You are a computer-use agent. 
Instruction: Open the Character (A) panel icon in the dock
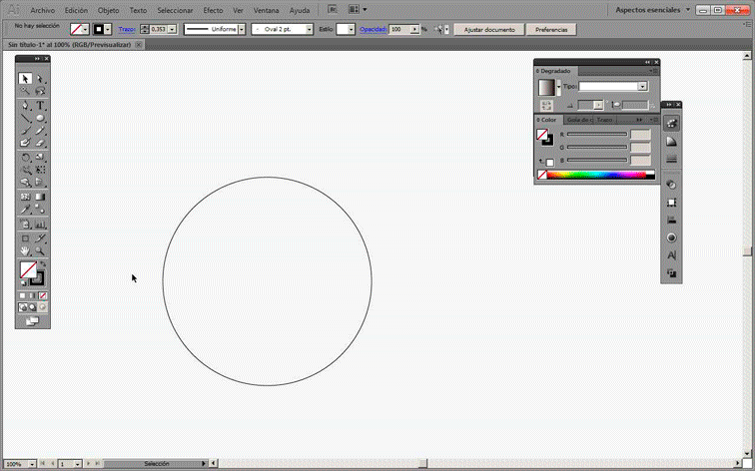point(671,255)
